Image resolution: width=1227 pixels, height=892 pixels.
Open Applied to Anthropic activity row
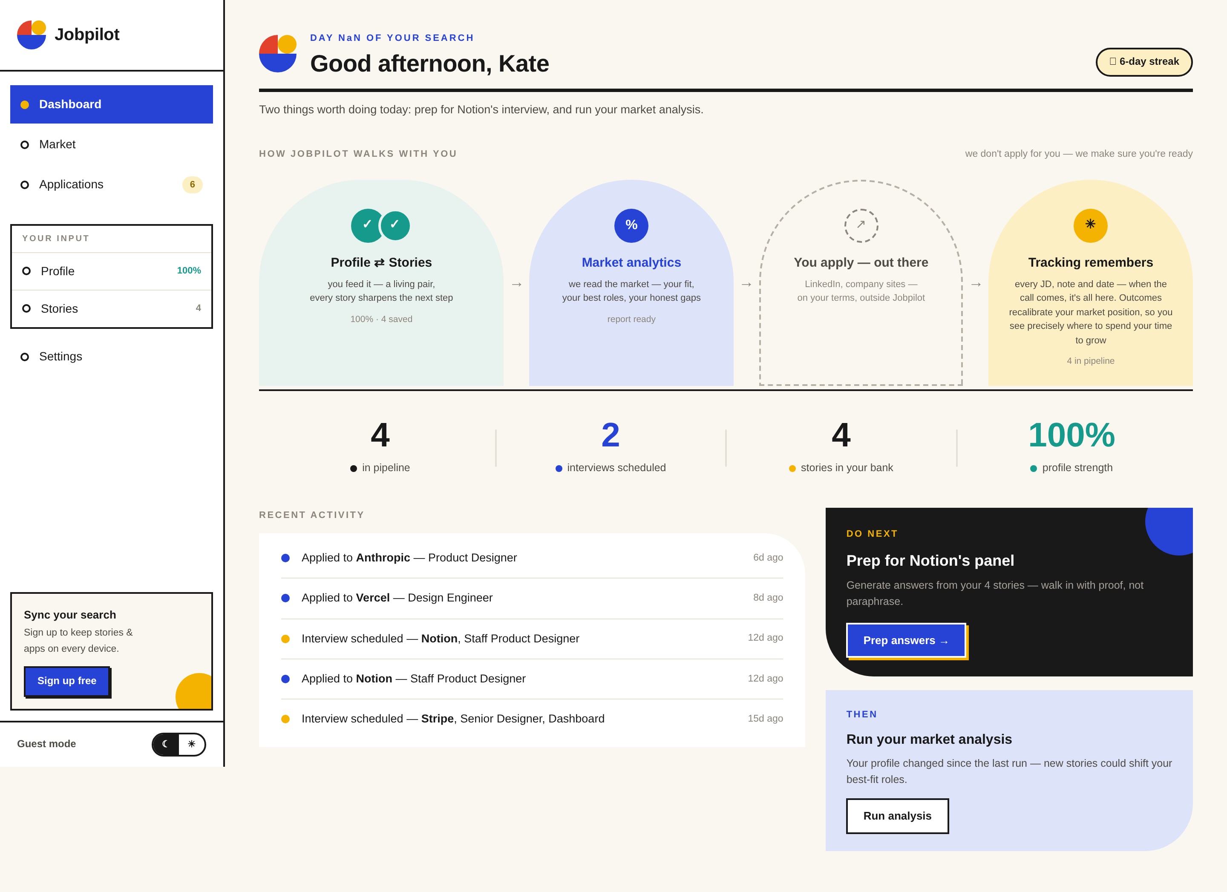pos(532,558)
